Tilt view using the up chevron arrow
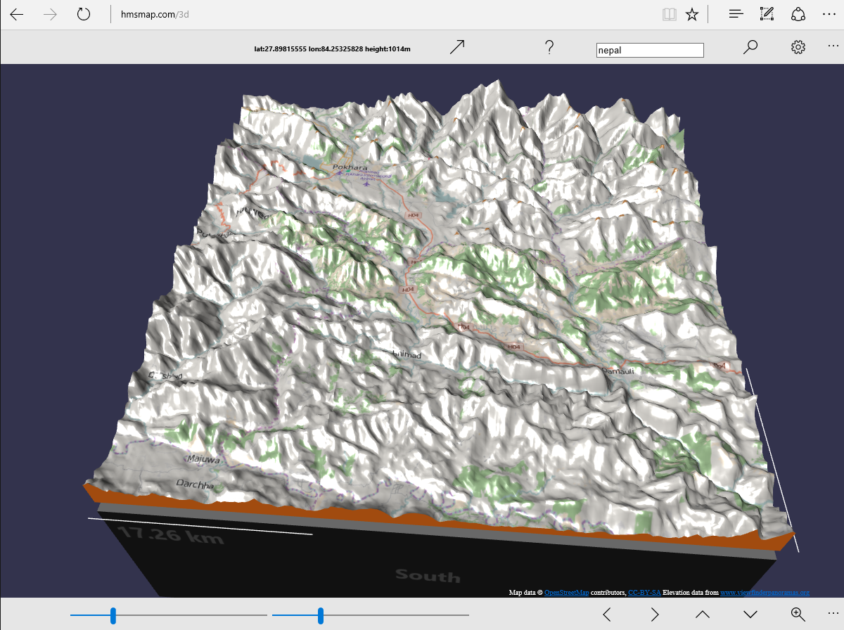Image resolution: width=844 pixels, height=630 pixels. point(702,615)
